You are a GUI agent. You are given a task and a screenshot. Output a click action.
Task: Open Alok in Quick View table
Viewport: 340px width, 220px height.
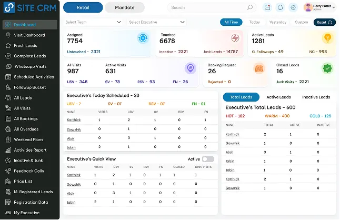tap(71, 193)
